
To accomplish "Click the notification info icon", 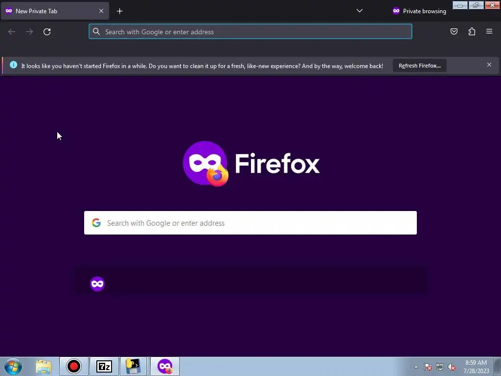I will click(x=13, y=65).
